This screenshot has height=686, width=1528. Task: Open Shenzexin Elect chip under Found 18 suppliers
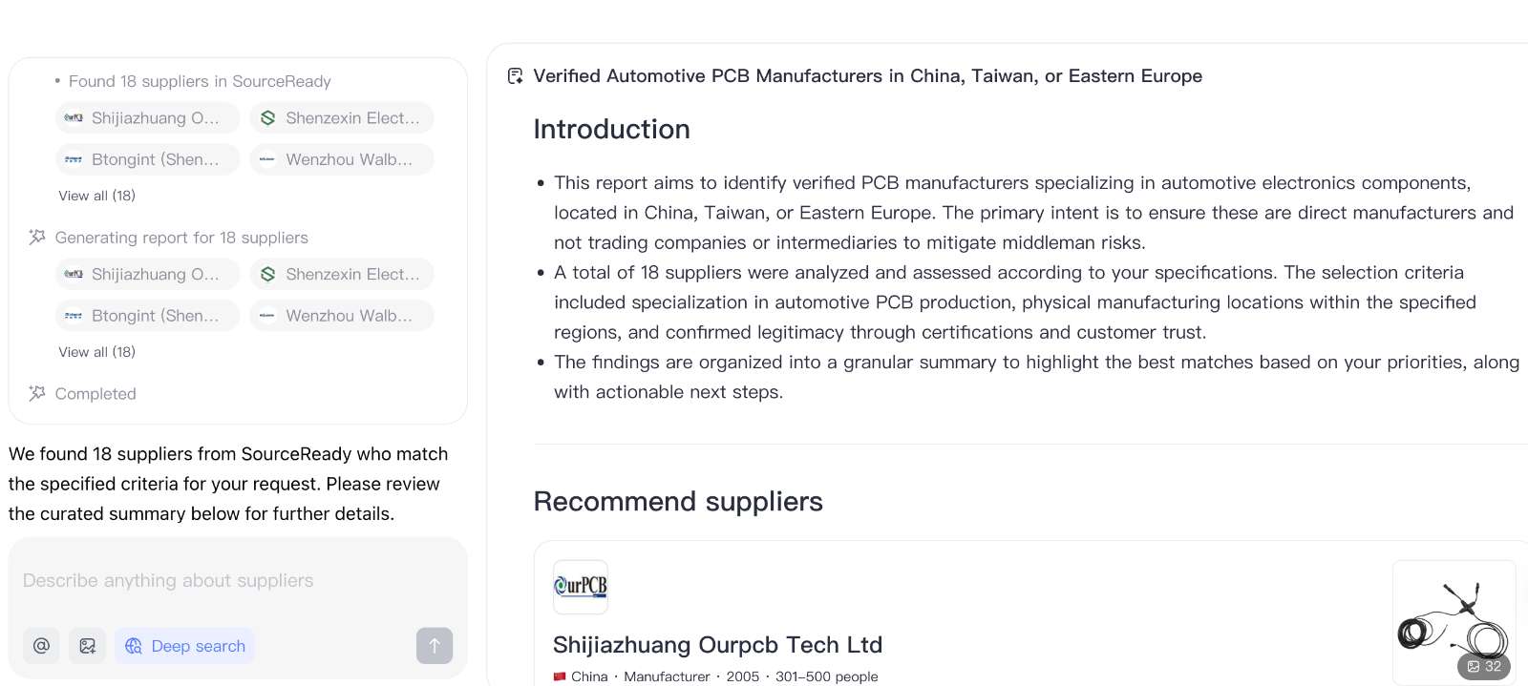pos(342,118)
